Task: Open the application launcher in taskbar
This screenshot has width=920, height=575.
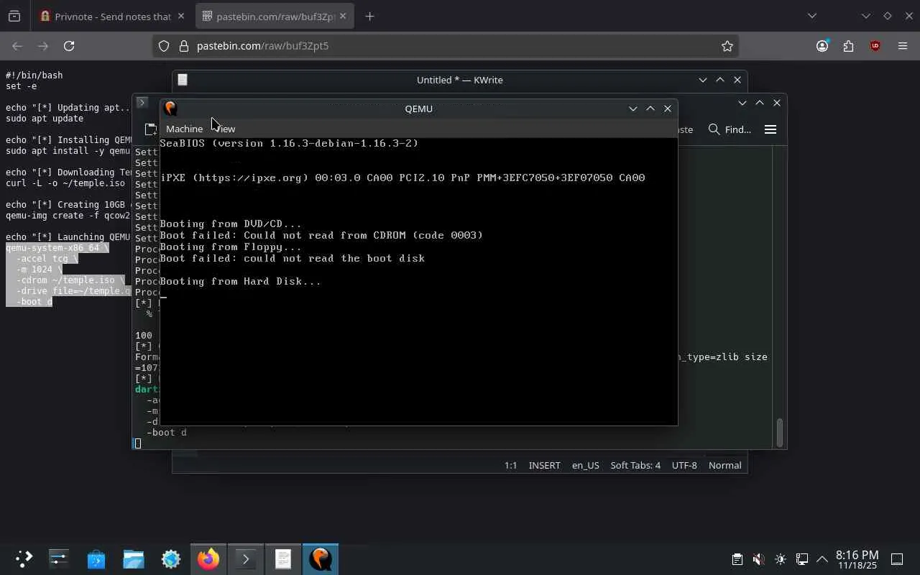Action: pos(24,558)
